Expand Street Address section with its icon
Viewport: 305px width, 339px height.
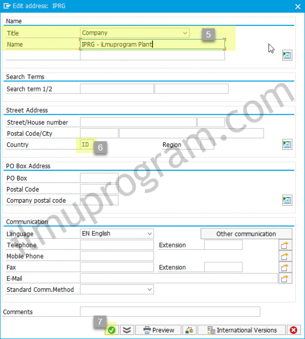click(x=287, y=144)
